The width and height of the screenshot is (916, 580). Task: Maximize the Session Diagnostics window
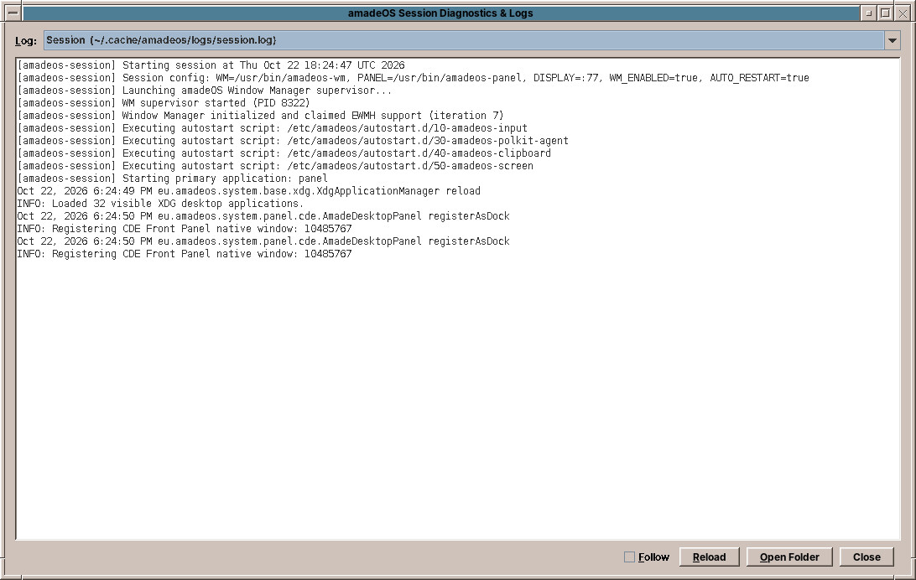885,13
